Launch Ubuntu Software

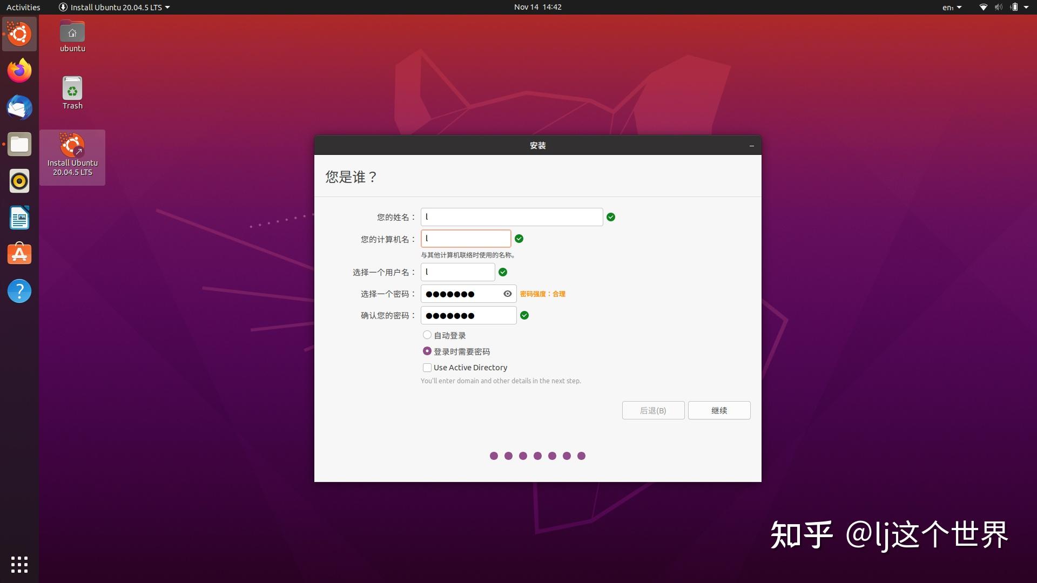[19, 254]
